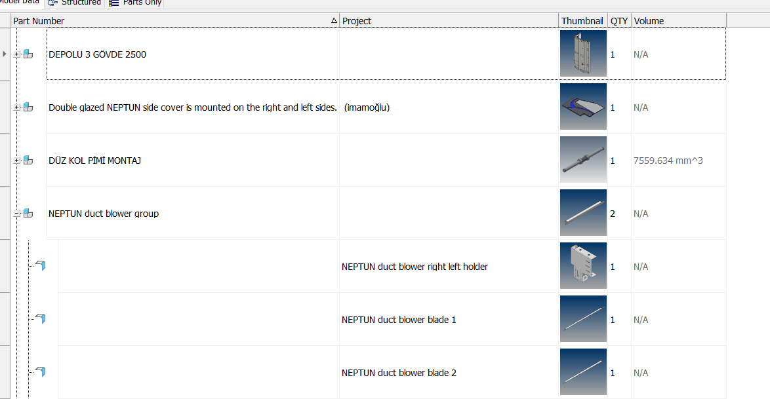Image resolution: width=770 pixels, height=399 pixels.
Task: Select the volume cell showing 7559.634 mm^3
Action: (x=668, y=161)
